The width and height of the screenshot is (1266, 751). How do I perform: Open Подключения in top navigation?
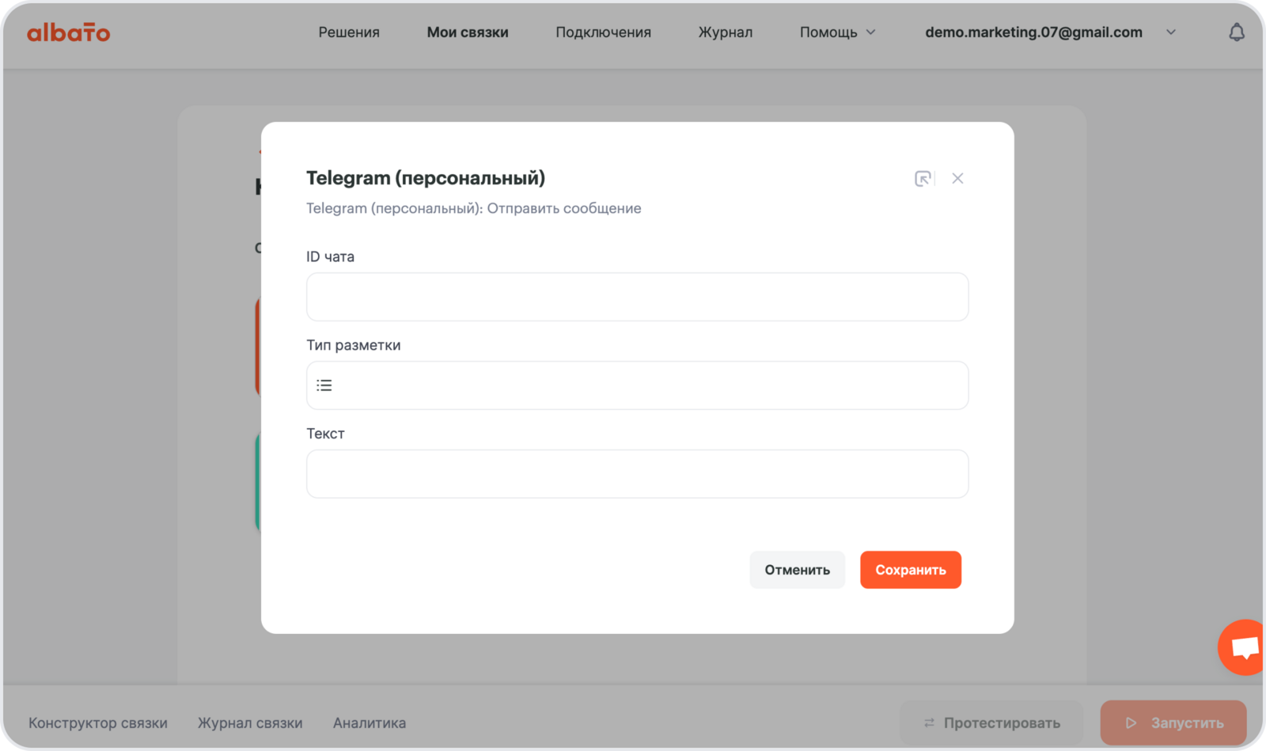coord(603,32)
